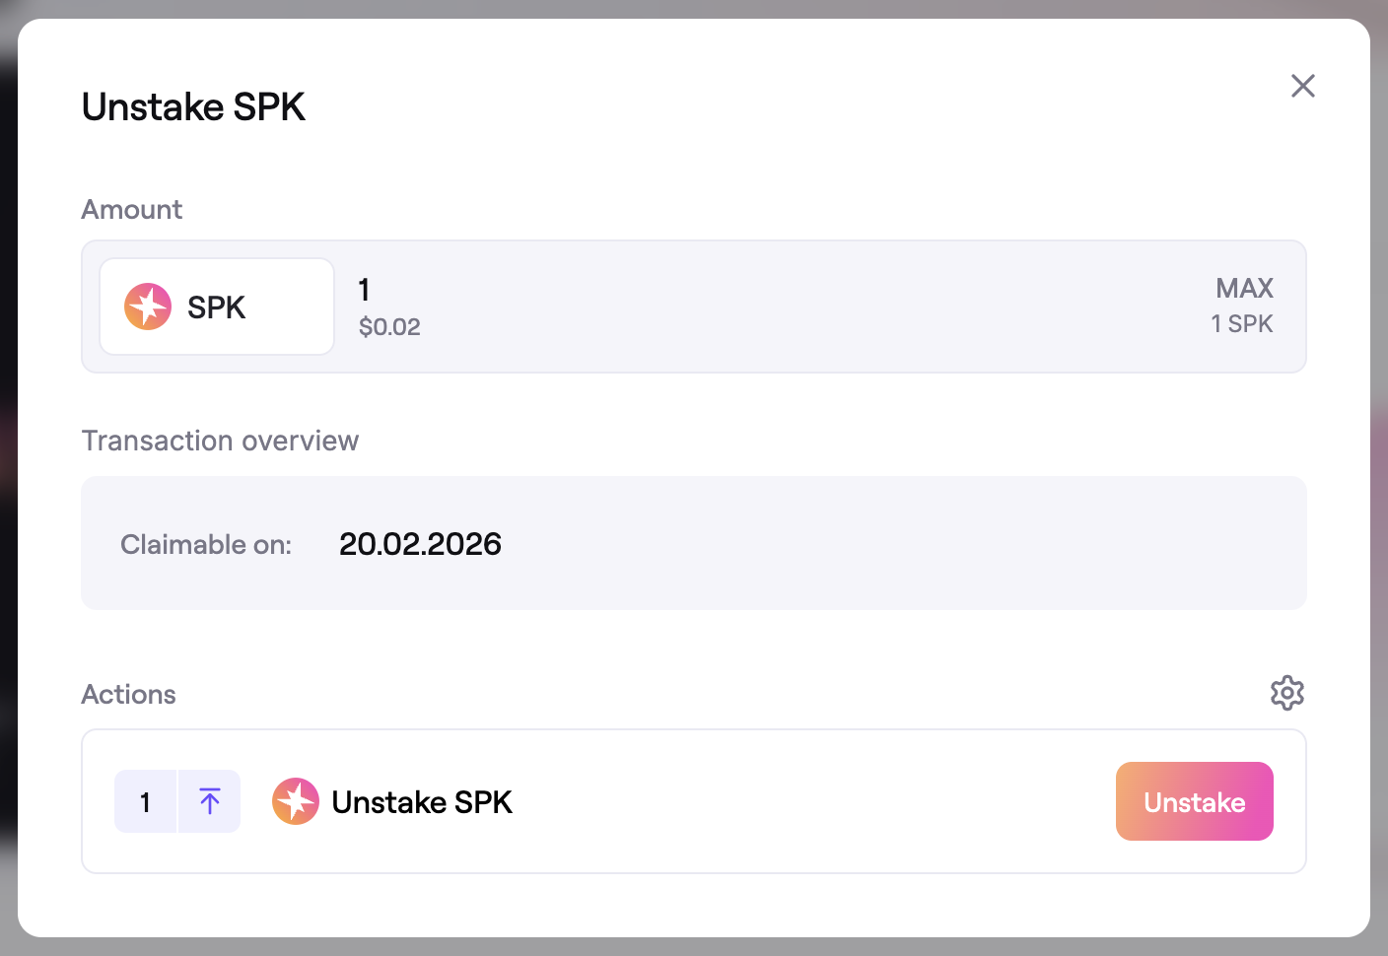Click the $0.02 USD value text
The height and width of the screenshot is (956, 1388).
[x=389, y=327]
